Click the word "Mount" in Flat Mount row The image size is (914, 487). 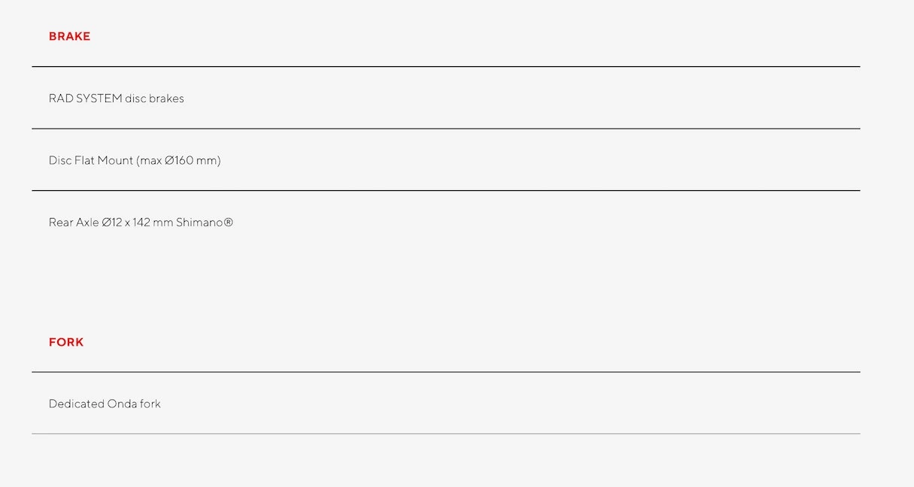pos(115,160)
